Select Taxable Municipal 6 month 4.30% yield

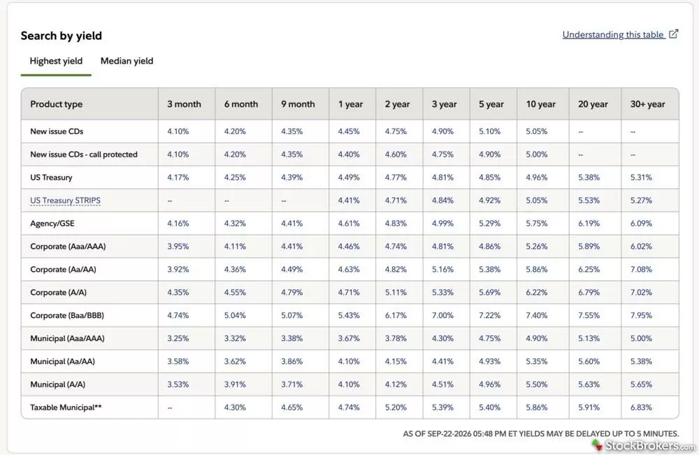click(235, 407)
